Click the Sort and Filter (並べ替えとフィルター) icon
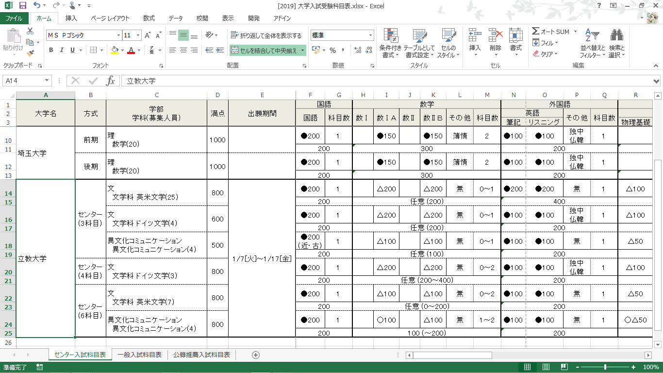Image resolution: width=663 pixels, height=373 pixels. (x=593, y=36)
